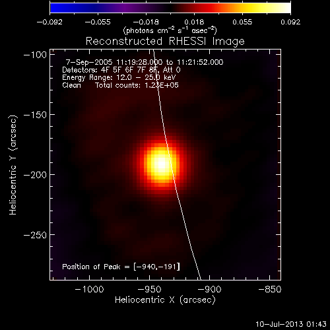330x330 pixels.
Task: Click the color scale bar at top
Action: click(x=170, y=8)
